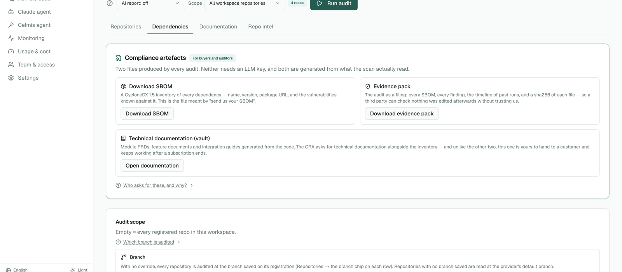Change language via English selector
This screenshot has height=272, width=622.
[x=17, y=270]
